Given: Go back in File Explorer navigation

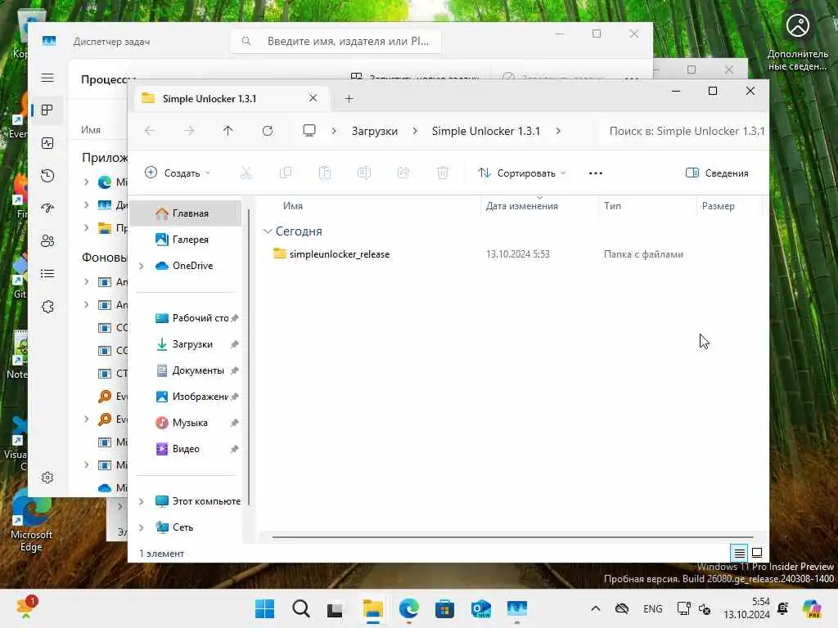Looking at the screenshot, I should (x=151, y=131).
